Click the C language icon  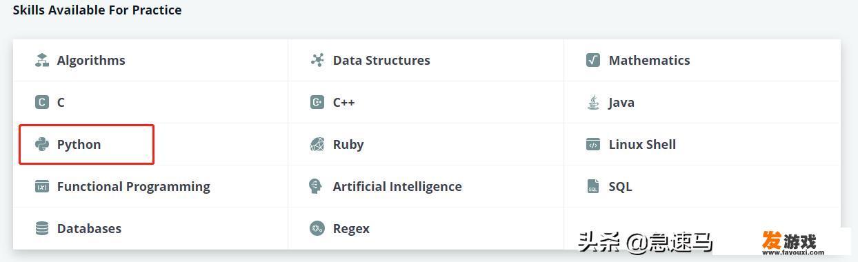click(42, 102)
